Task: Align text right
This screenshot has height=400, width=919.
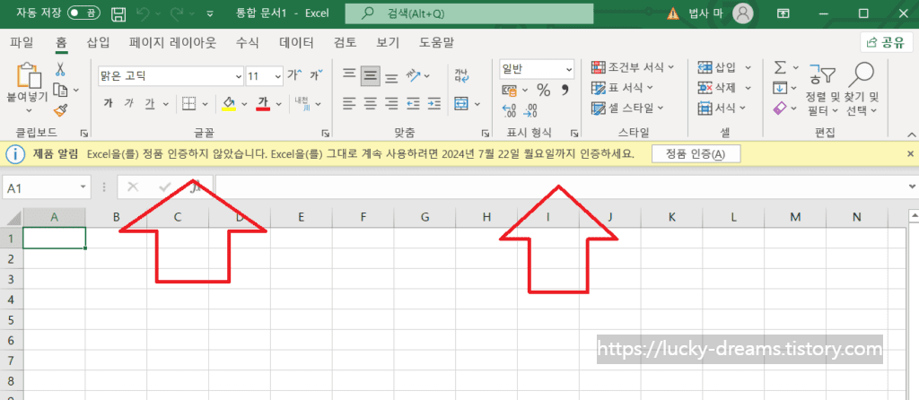Action: [391, 104]
